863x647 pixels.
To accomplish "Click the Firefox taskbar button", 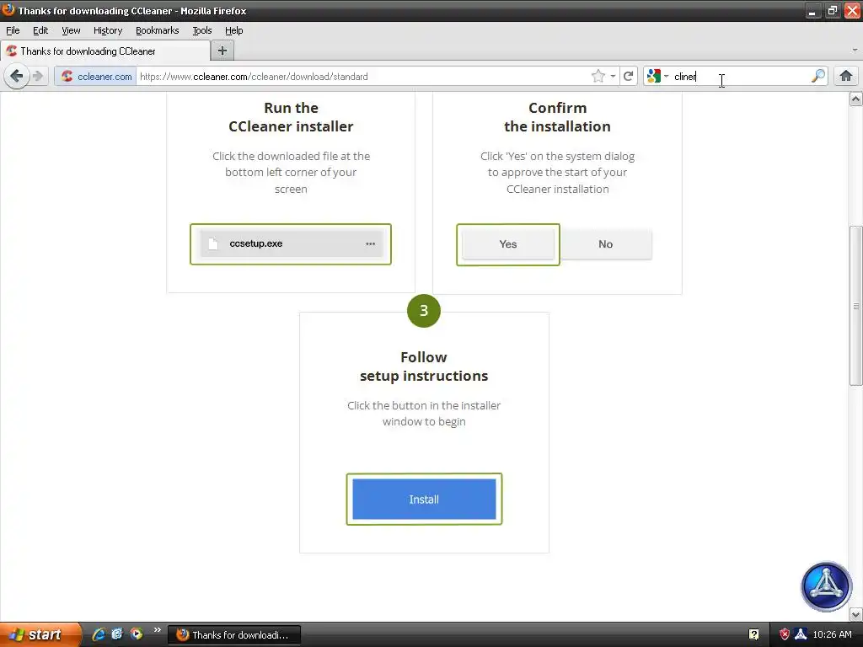I will click(x=234, y=635).
